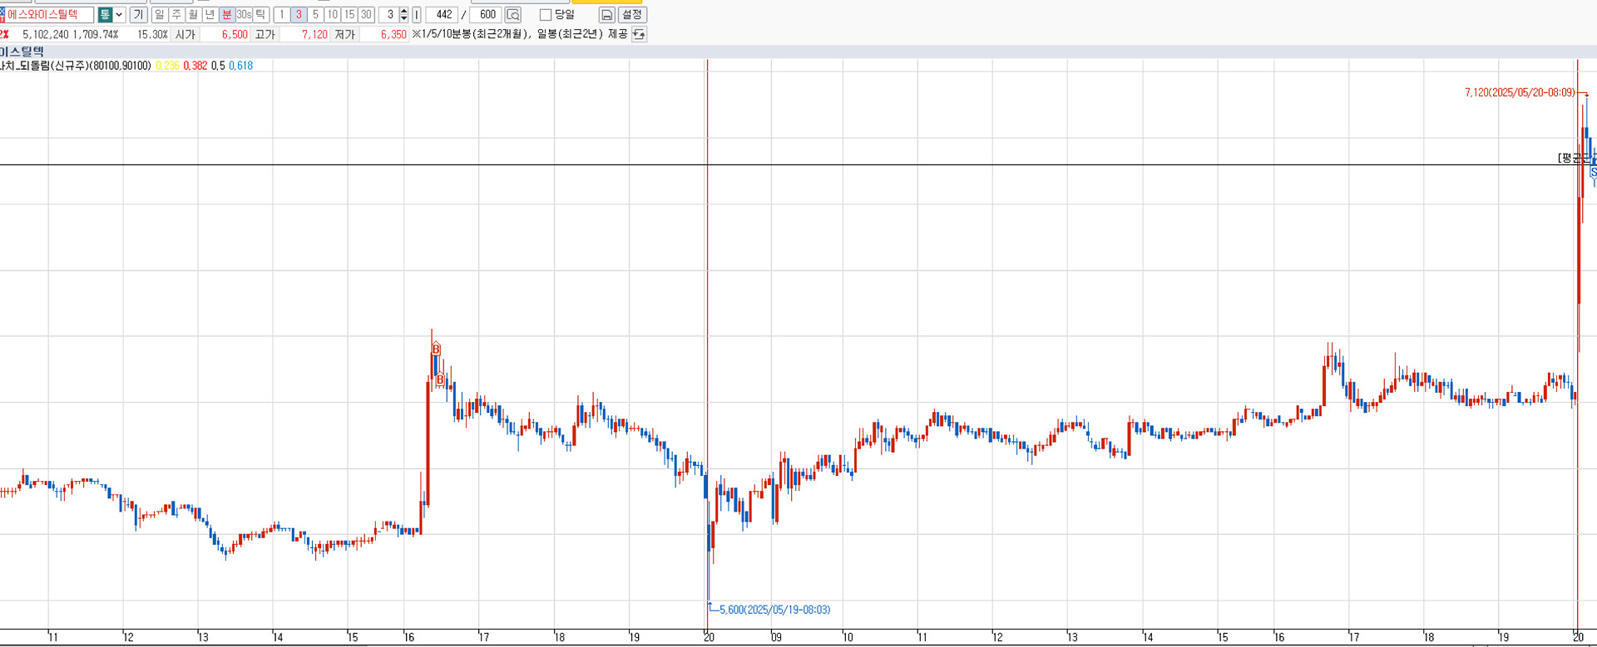1597x647 pixels.
Task: Click the volume figure 5,102,240
Action: pyautogui.click(x=46, y=35)
